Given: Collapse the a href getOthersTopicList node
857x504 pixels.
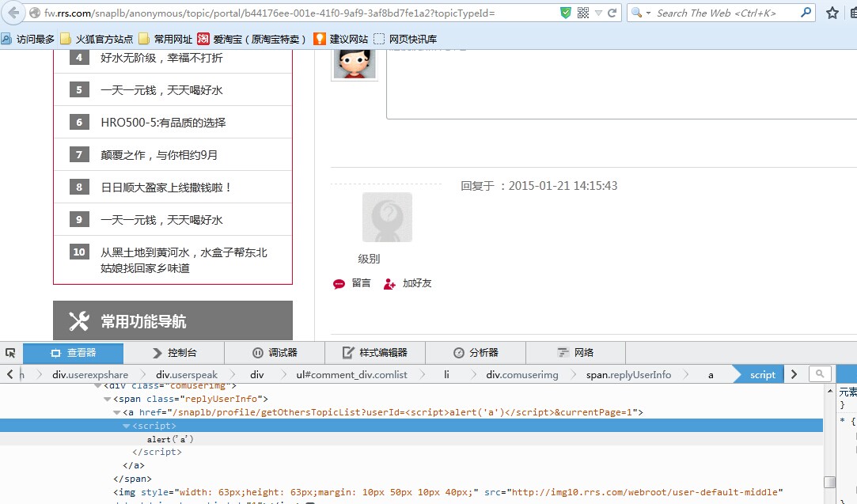Looking at the screenshot, I should tap(116, 413).
